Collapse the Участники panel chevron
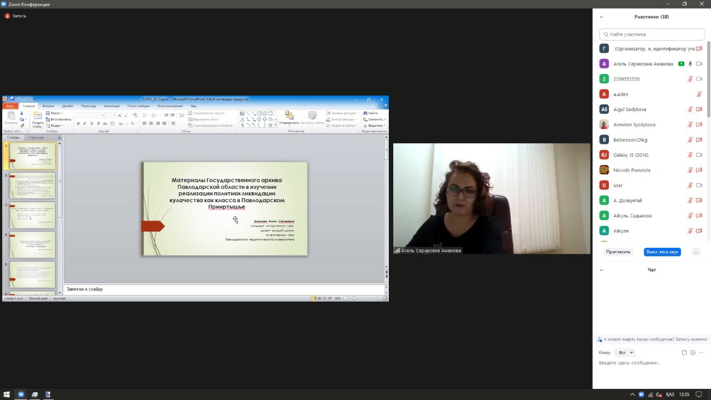Image resolution: width=711 pixels, height=400 pixels. tap(601, 17)
